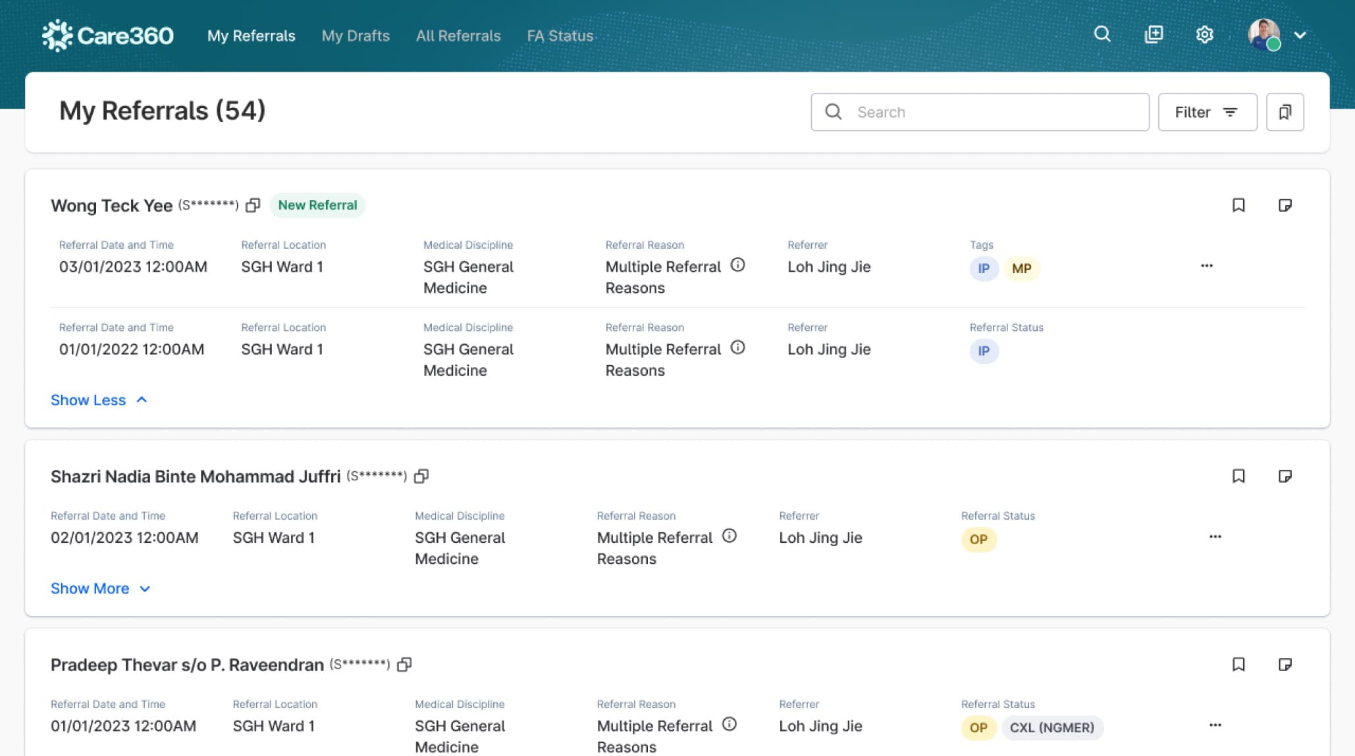This screenshot has width=1355, height=756.
Task: Show info for 01/01/2023 Referral Reason
Action: pos(729,724)
